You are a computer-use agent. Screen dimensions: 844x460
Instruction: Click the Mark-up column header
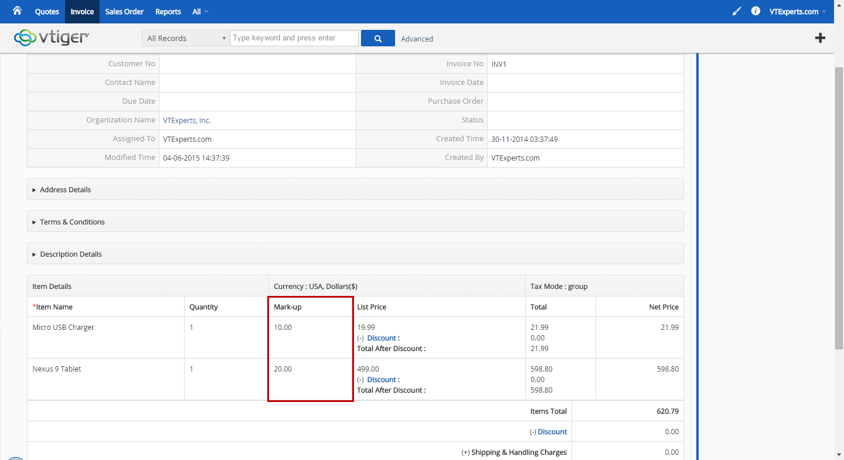(288, 307)
